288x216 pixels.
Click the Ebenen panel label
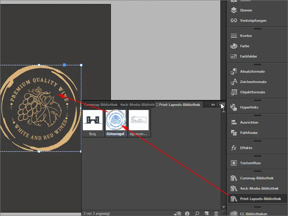(x=246, y=10)
